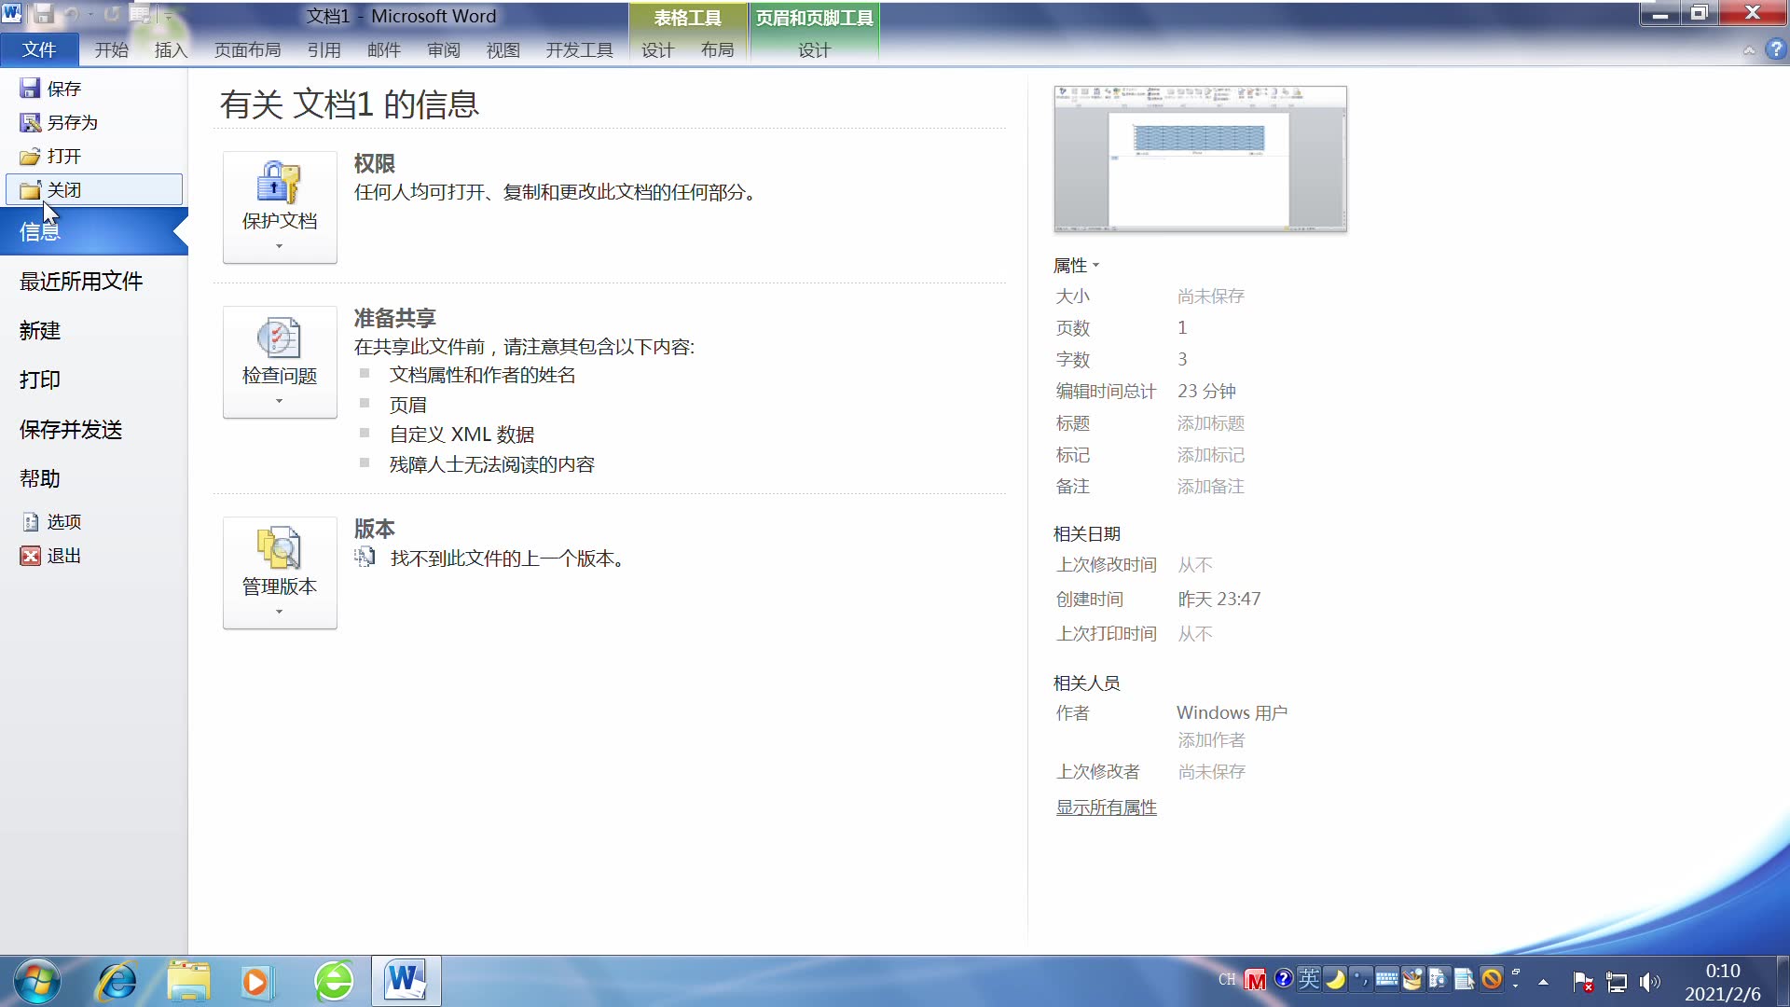Switch to the References tab
This screenshot has width=1790, height=1007.
[x=324, y=49]
